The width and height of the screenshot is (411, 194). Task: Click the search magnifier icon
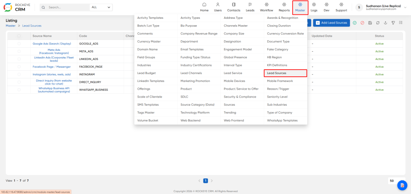click(43, 7)
